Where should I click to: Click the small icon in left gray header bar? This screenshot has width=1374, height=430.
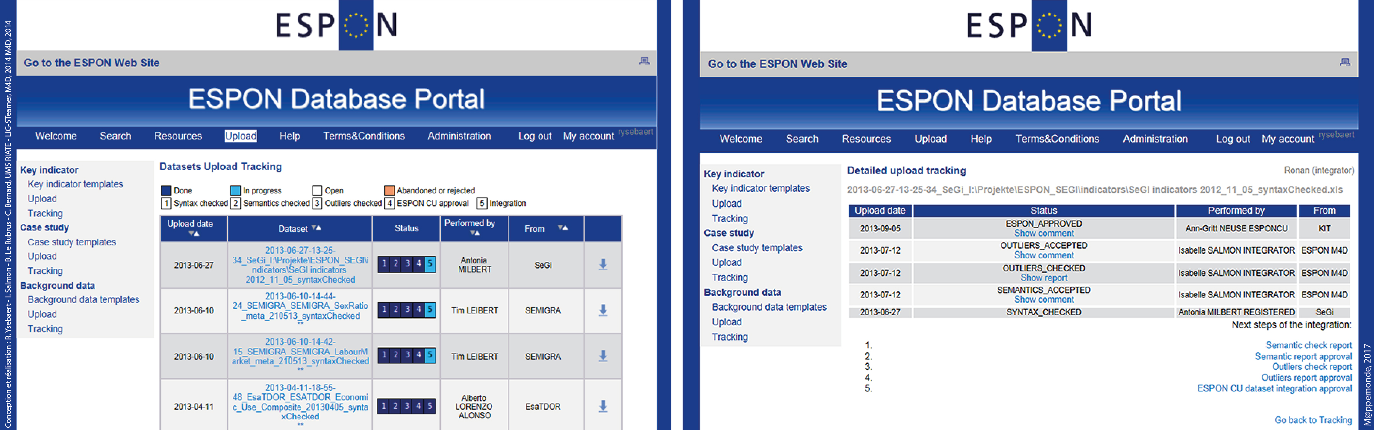click(x=644, y=62)
